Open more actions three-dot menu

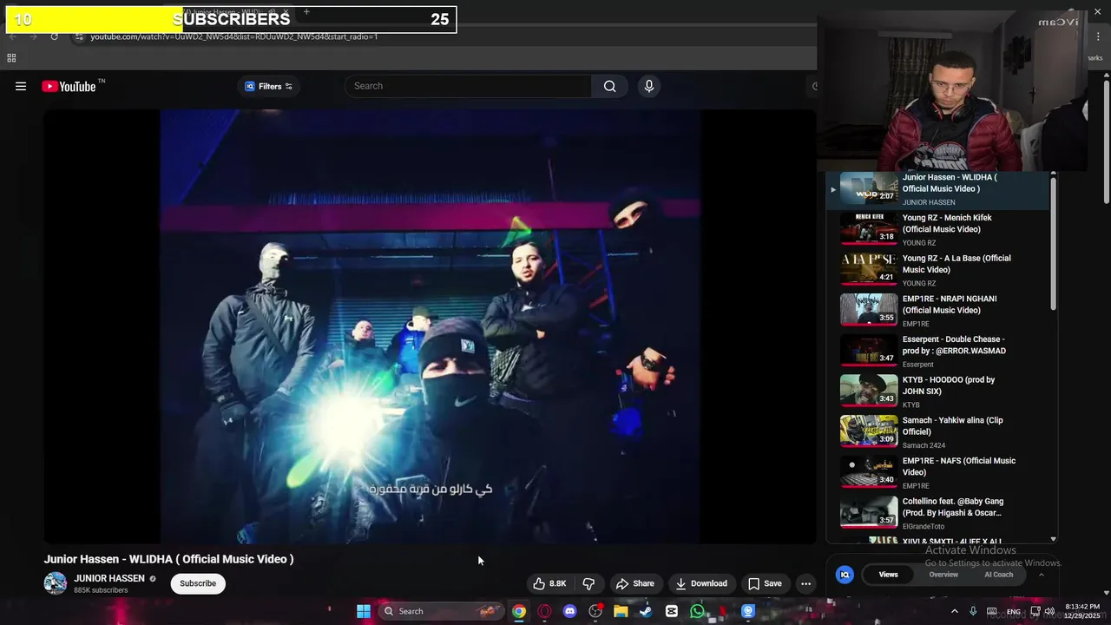click(x=805, y=583)
